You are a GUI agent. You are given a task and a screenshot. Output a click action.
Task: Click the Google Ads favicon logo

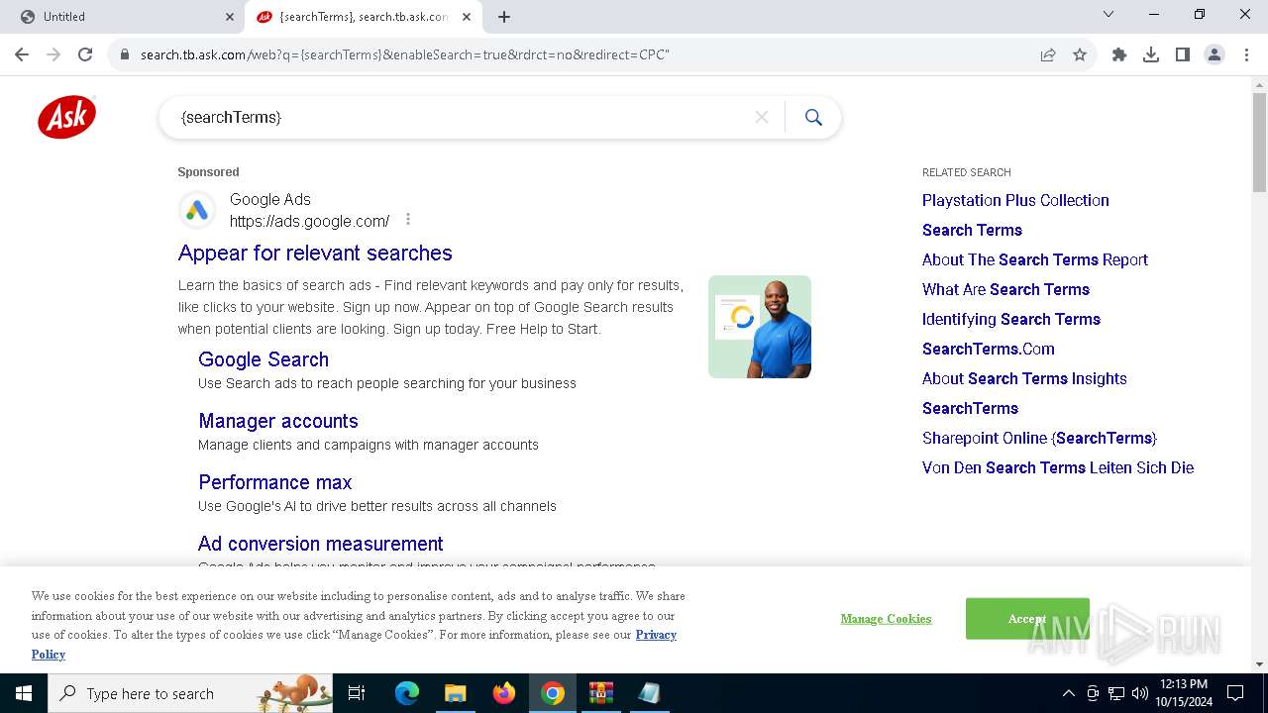point(197,210)
